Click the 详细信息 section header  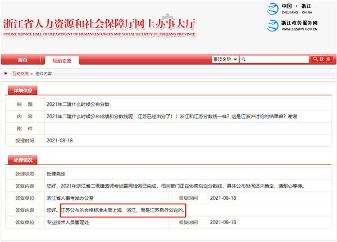tap(23, 91)
